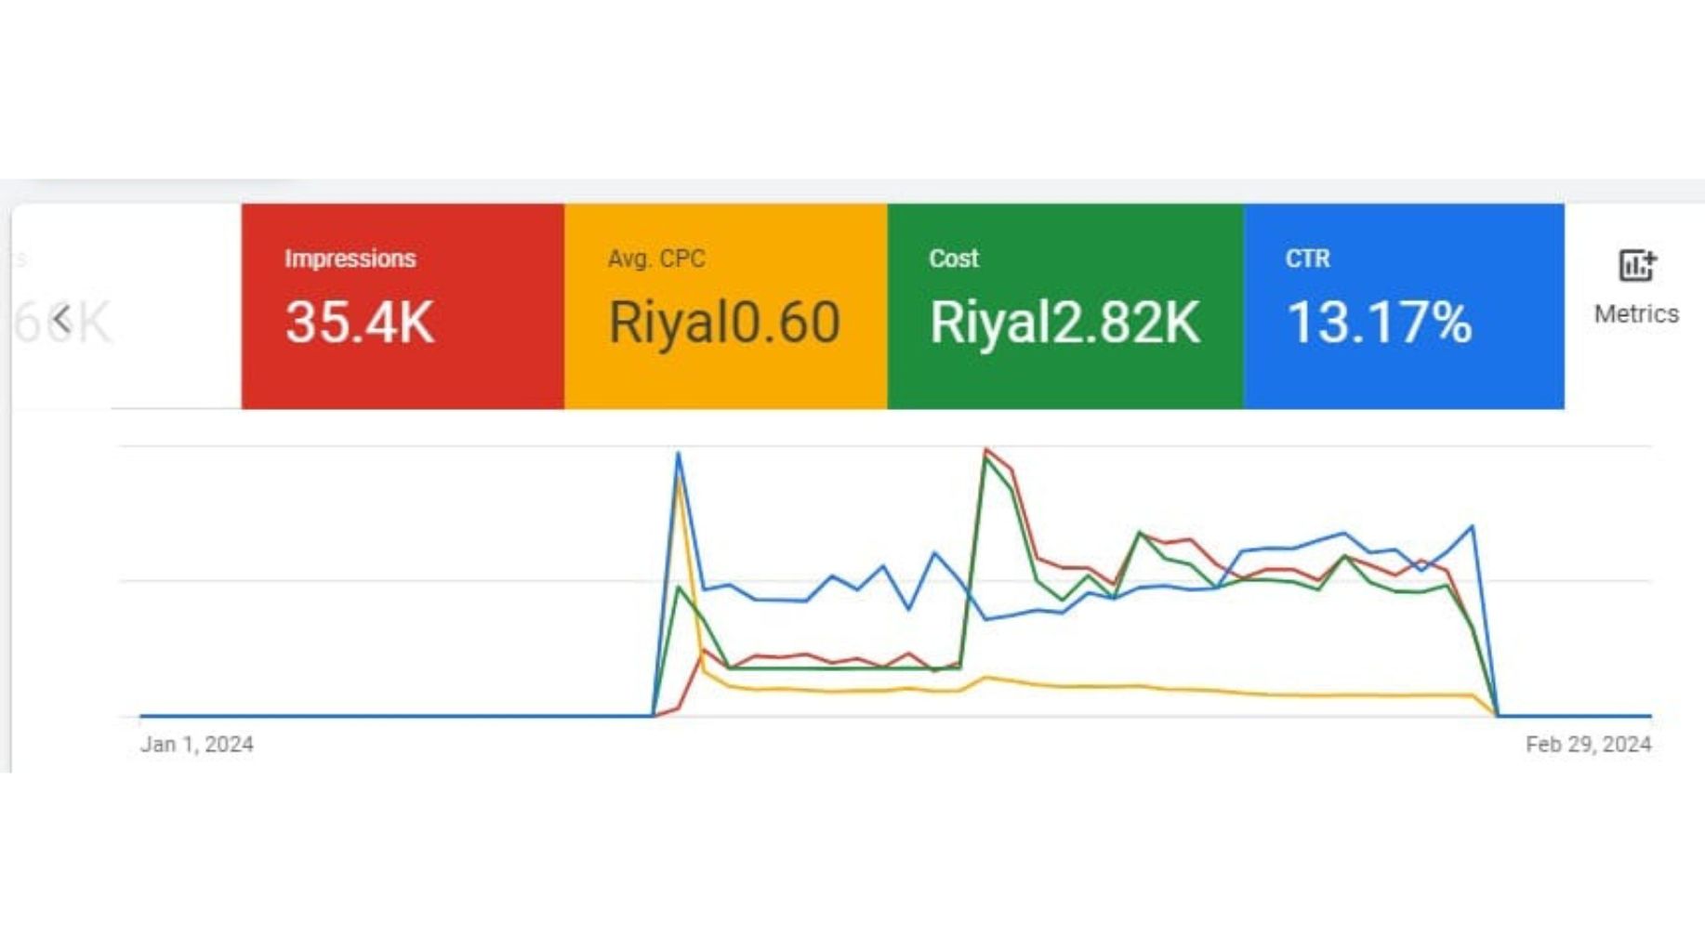Click the Feb 29, 2024 end date label
The height and width of the screenshot is (952, 1705).
pos(1588,744)
